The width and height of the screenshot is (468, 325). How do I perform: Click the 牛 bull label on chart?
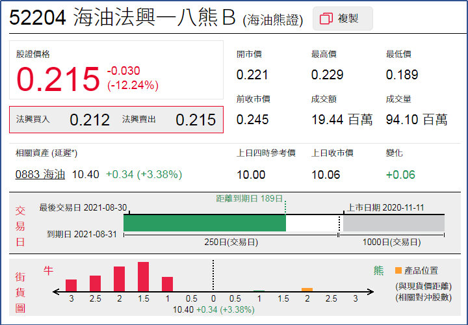(x=48, y=270)
